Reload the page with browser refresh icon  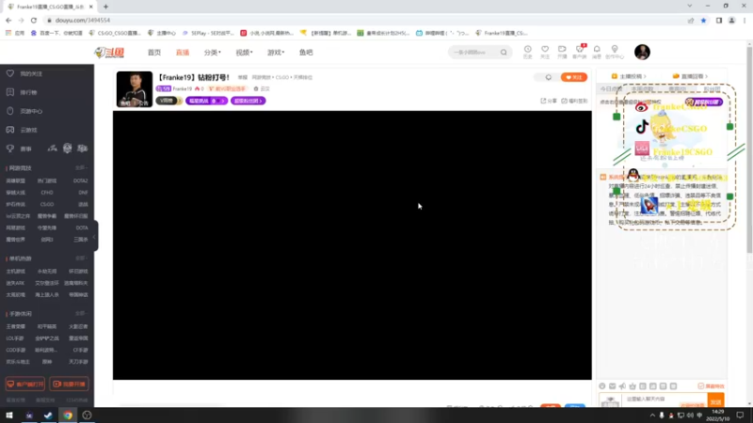(34, 20)
